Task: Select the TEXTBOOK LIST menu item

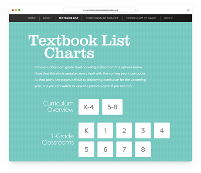Action: coord(68,18)
